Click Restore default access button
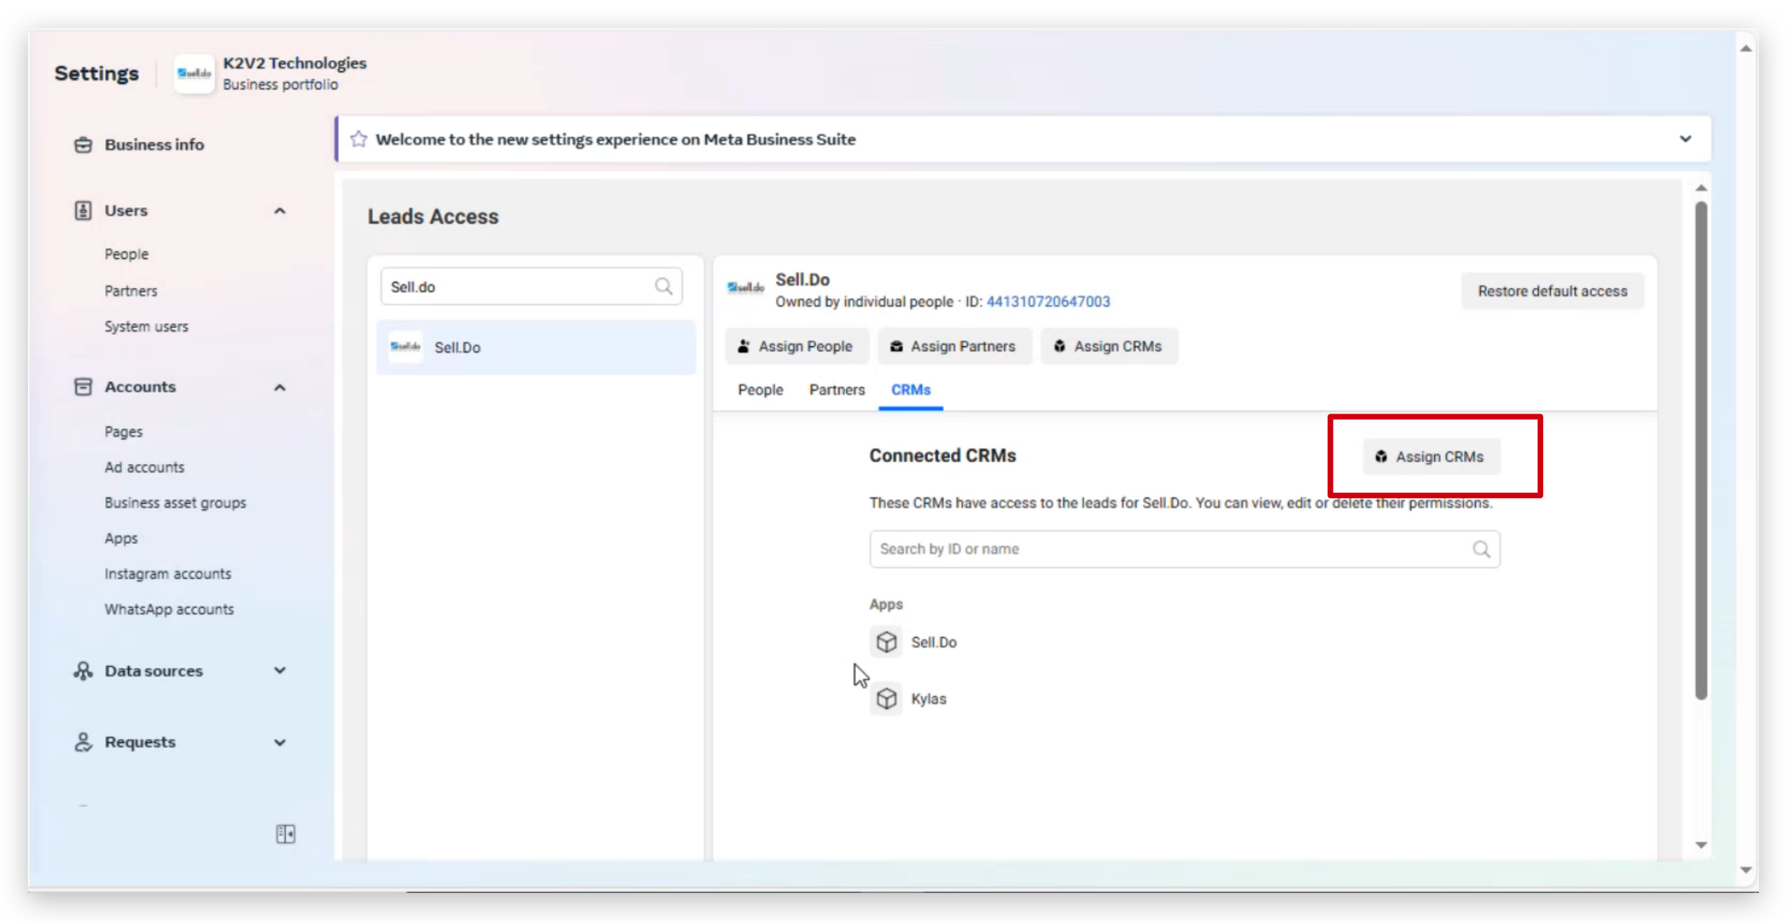The width and height of the screenshot is (1787, 921). coord(1552,291)
